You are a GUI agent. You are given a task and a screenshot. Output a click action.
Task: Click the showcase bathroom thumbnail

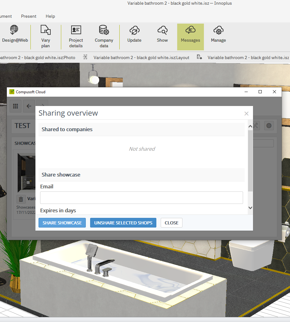pyautogui.click(x=26, y=172)
